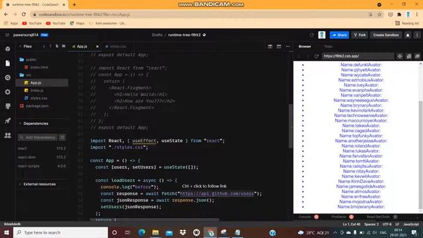423x238 pixels.
Task: Open the Sandbox Info cube icon
Action: [7, 49]
